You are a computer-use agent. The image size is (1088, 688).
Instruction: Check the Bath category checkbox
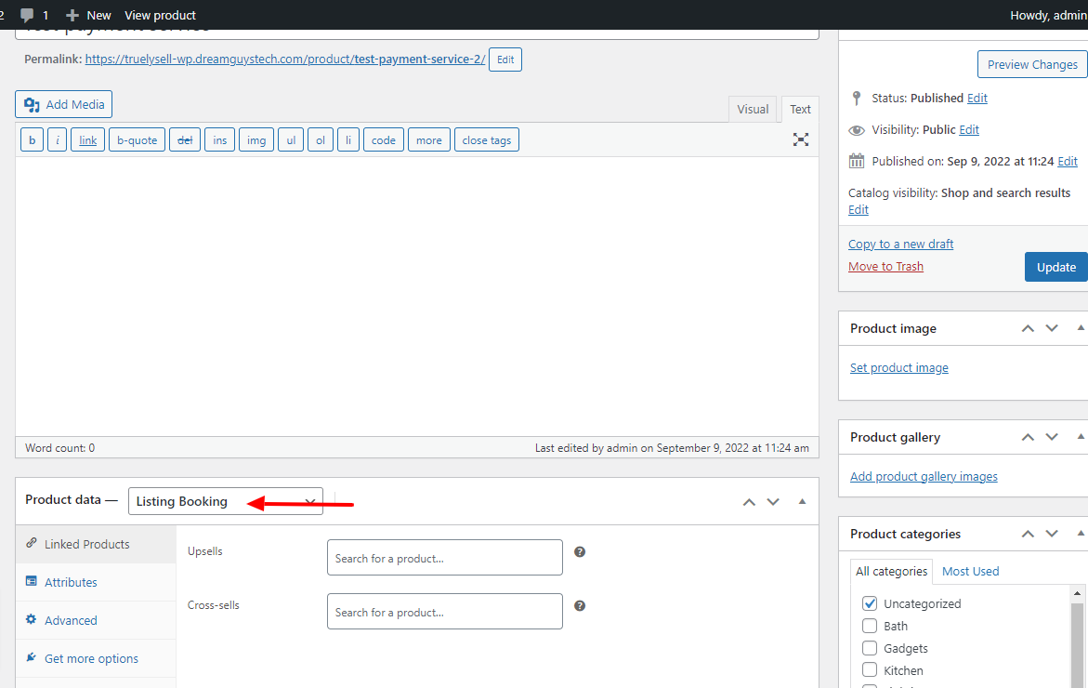tap(870, 626)
